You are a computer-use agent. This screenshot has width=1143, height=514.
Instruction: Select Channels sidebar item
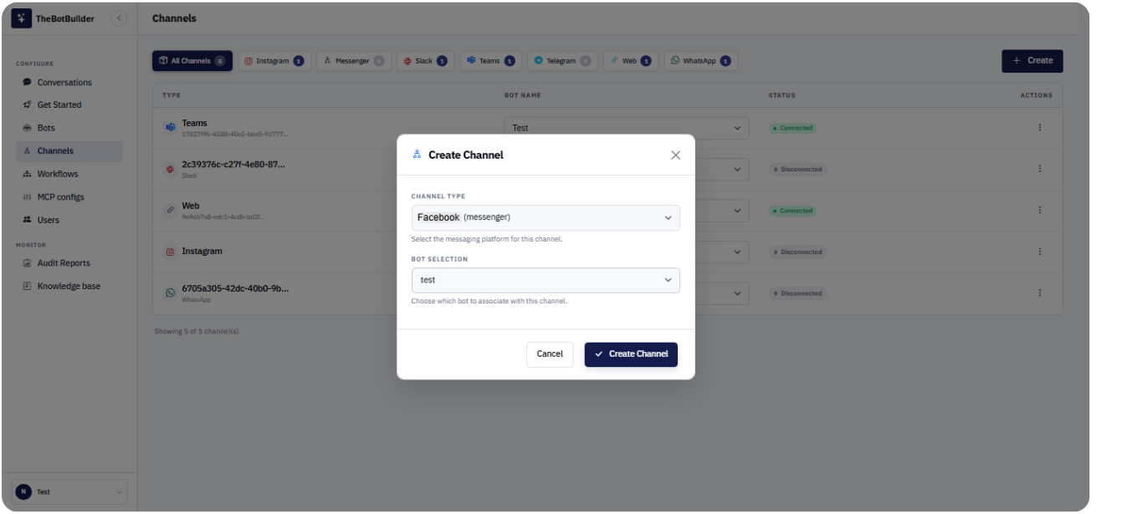click(x=69, y=151)
